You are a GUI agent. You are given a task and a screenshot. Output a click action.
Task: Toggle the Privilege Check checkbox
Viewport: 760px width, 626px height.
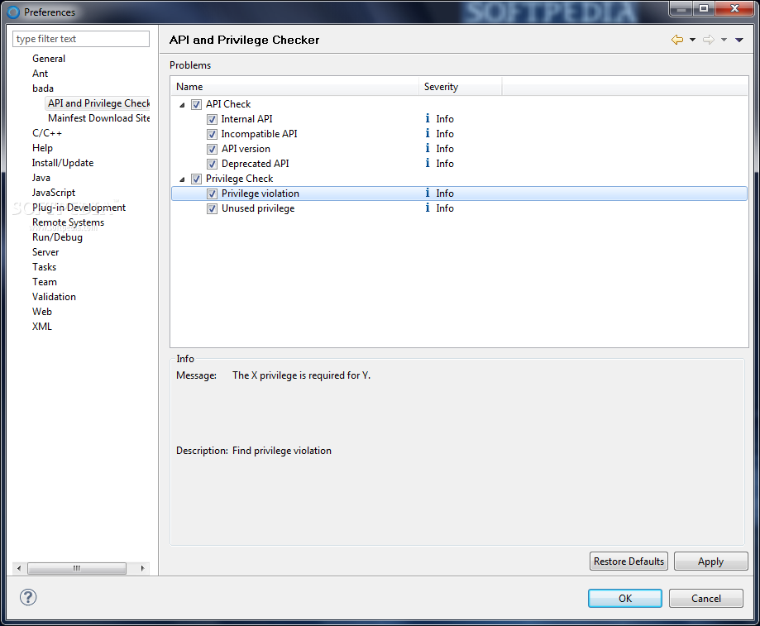pos(196,179)
